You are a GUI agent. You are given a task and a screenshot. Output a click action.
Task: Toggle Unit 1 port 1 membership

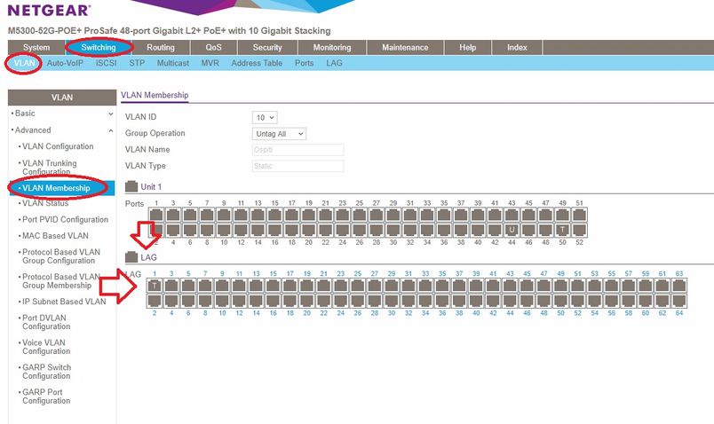click(x=156, y=215)
